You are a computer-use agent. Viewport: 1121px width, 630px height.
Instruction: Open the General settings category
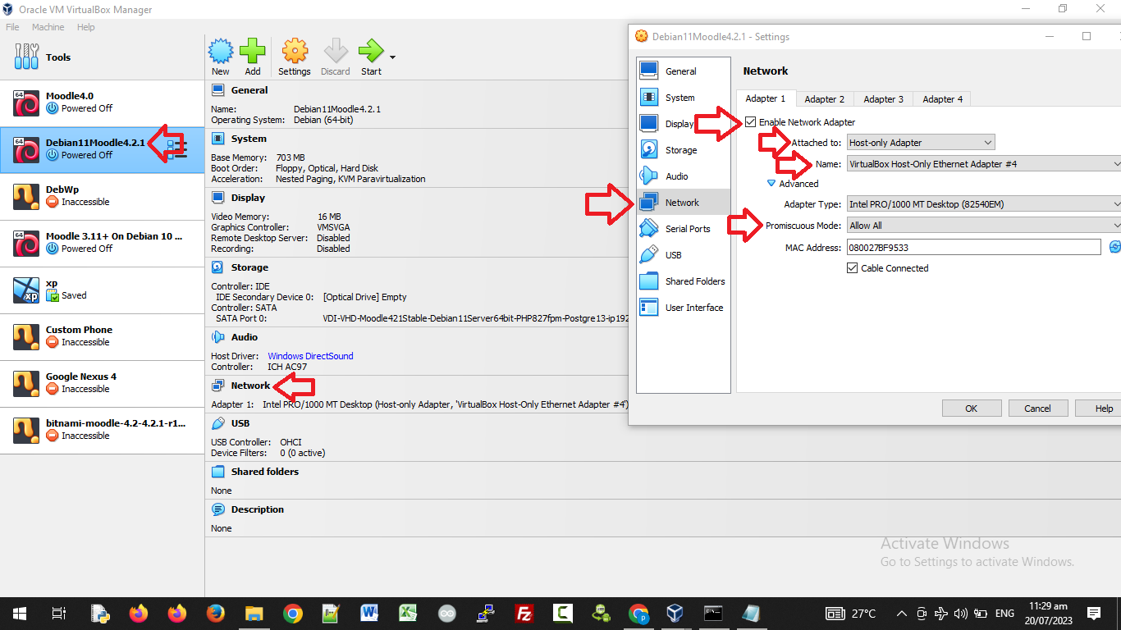(683, 71)
